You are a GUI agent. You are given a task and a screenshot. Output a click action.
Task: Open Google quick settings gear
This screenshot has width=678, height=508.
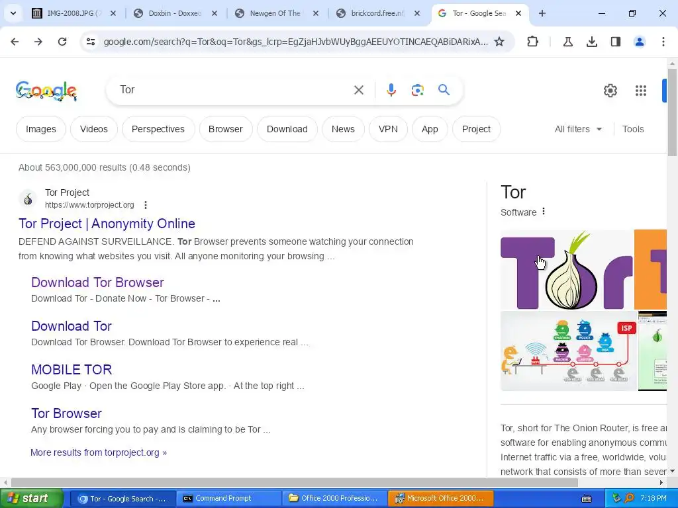click(610, 90)
